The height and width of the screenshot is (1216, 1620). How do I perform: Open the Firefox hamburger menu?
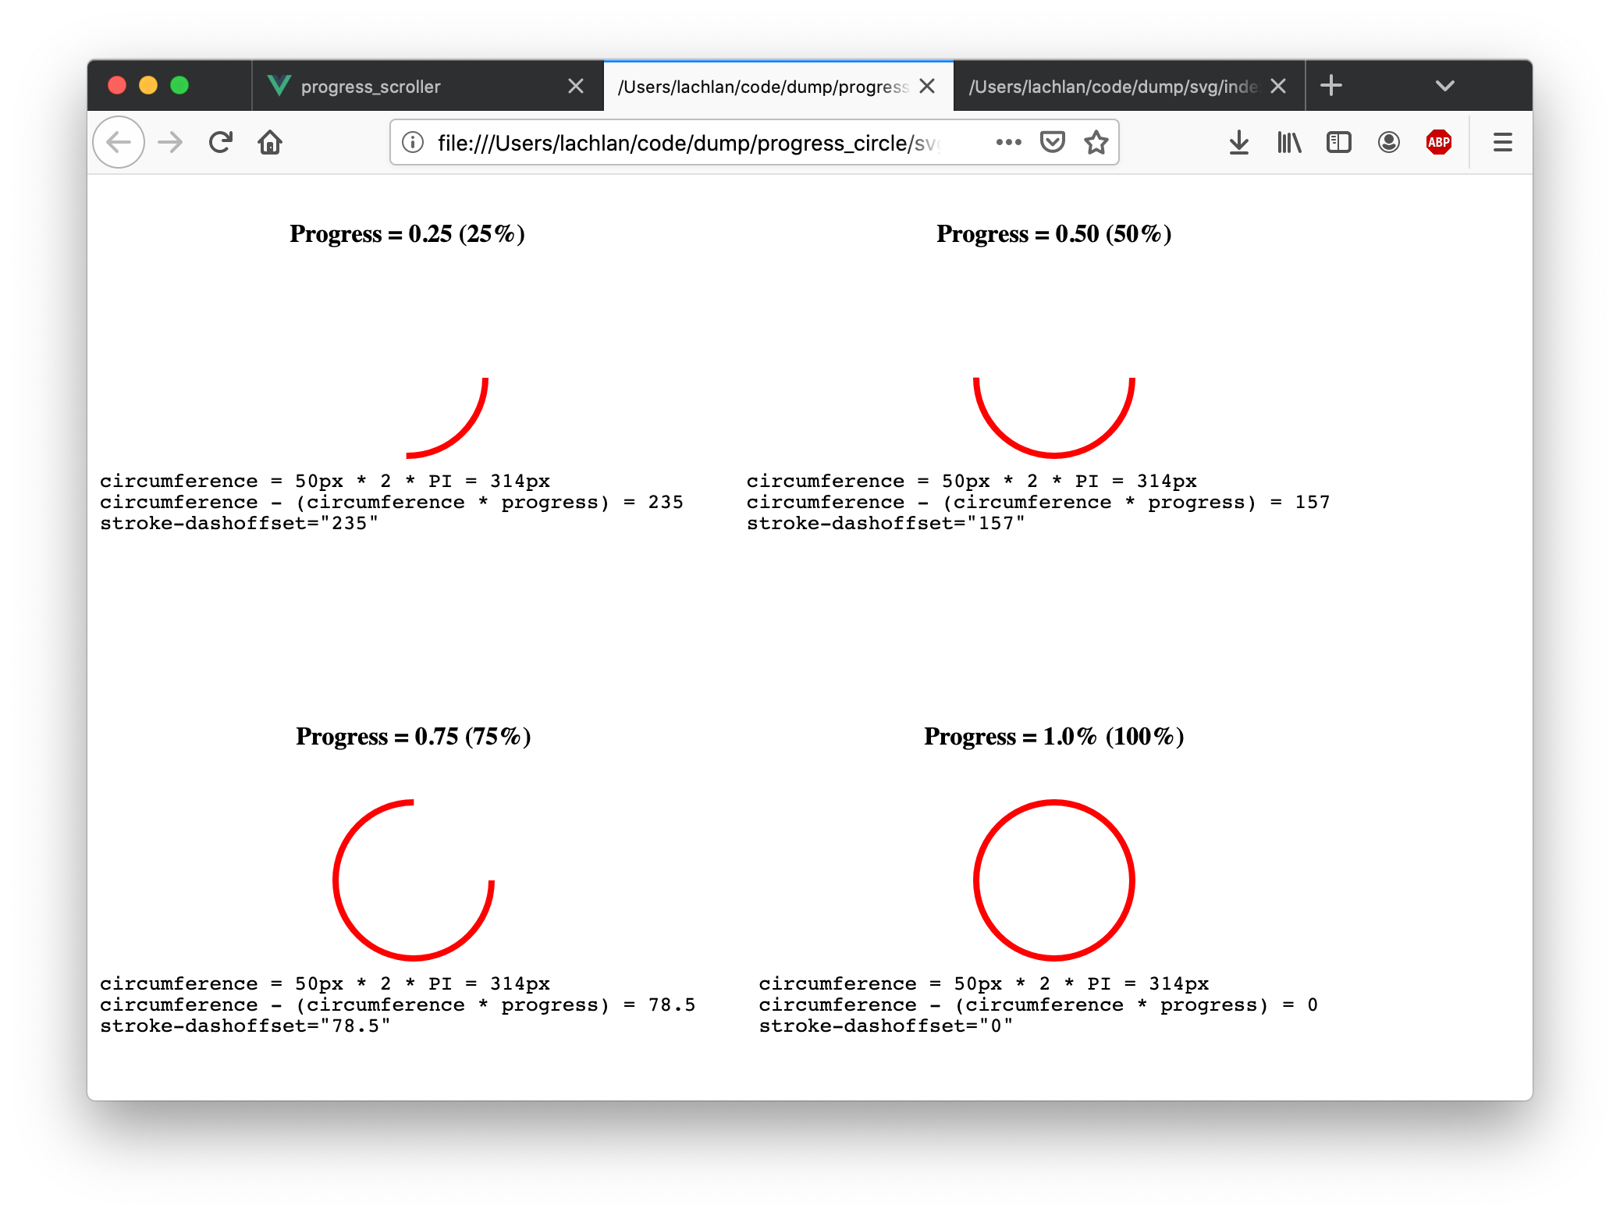coord(1502,142)
